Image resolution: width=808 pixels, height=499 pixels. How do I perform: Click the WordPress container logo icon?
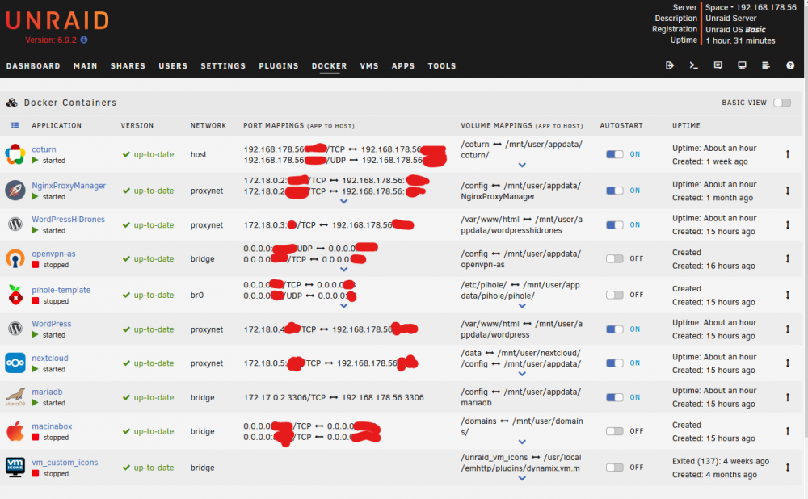point(15,329)
